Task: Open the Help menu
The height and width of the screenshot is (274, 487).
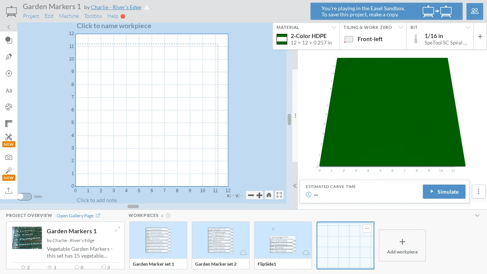Action: pos(113,16)
